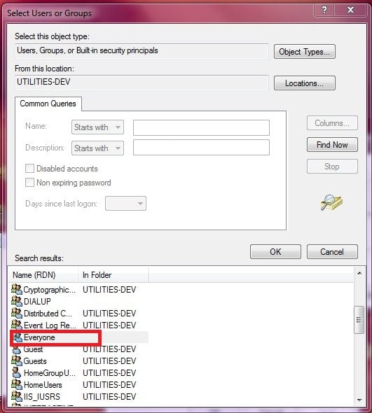This screenshot has height=413, width=372.
Task: Click the IIS_IUSRS group icon
Action: pyautogui.click(x=17, y=396)
